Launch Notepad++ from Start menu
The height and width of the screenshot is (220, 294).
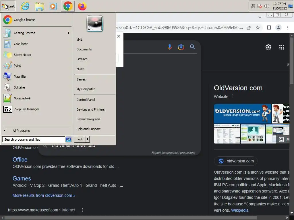[x=37, y=99]
